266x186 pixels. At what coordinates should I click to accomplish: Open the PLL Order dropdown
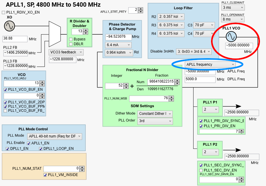pos(155,121)
